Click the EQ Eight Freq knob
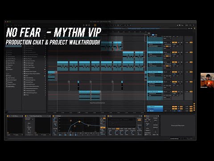The image size is (214, 161). tap(55, 120)
